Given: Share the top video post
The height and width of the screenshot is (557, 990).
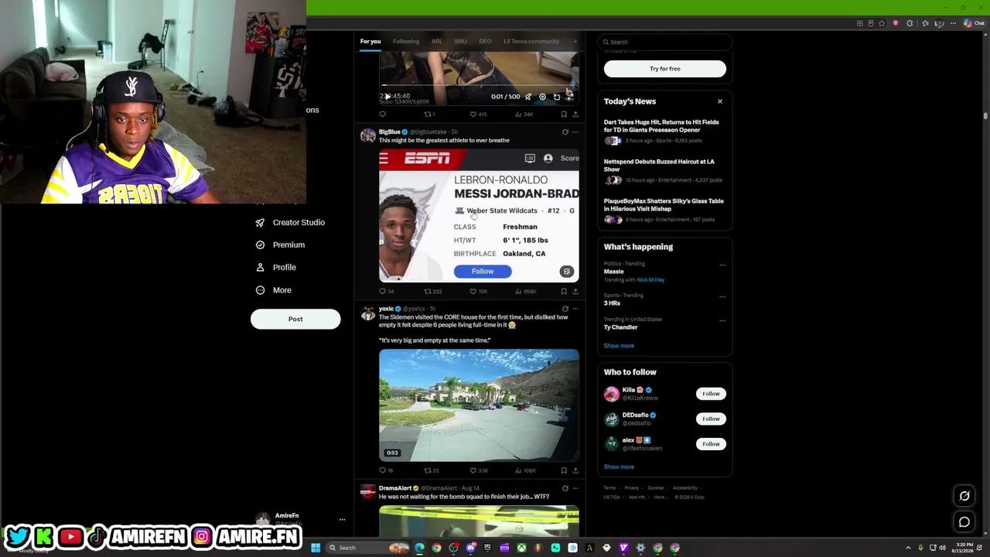Looking at the screenshot, I should (575, 114).
